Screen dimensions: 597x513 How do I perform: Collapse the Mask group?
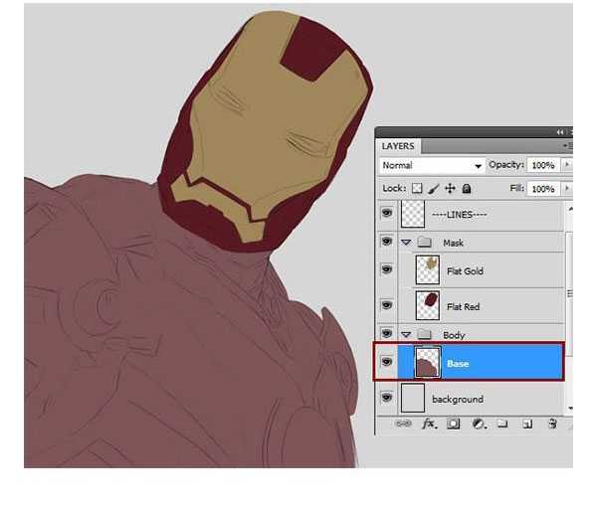click(x=406, y=243)
